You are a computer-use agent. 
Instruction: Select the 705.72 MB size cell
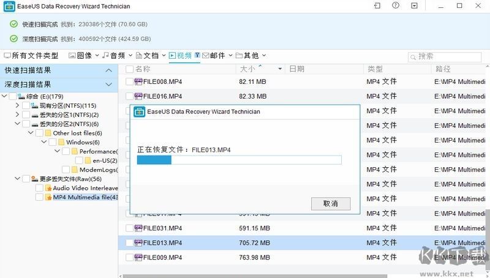(254, 242)
